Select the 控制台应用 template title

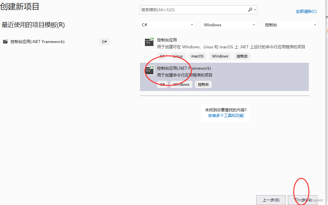tap(167, 40)
